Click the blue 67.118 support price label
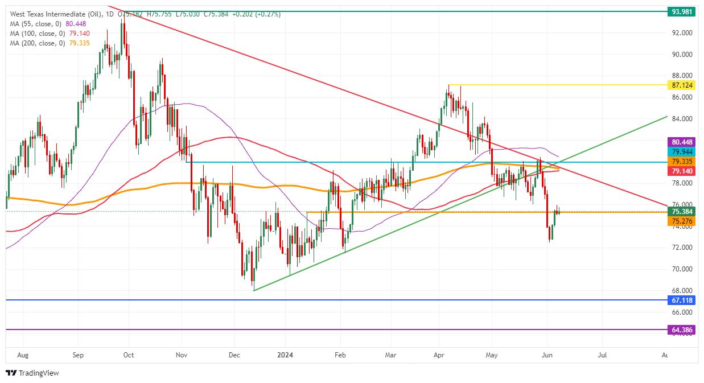The height and width of the screenshot is (383, 704). point(682,300)
